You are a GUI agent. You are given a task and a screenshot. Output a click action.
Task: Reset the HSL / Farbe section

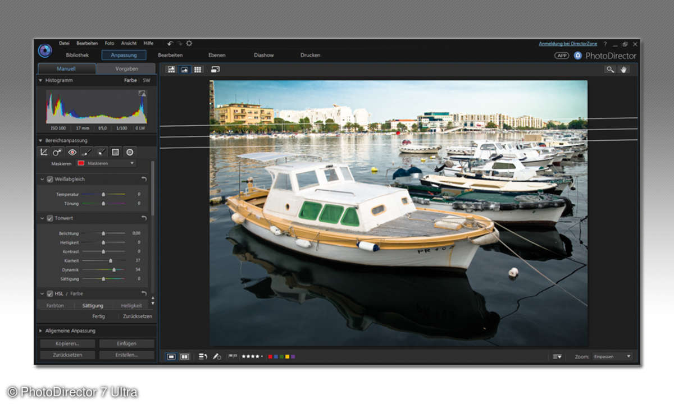pos(144,293)
